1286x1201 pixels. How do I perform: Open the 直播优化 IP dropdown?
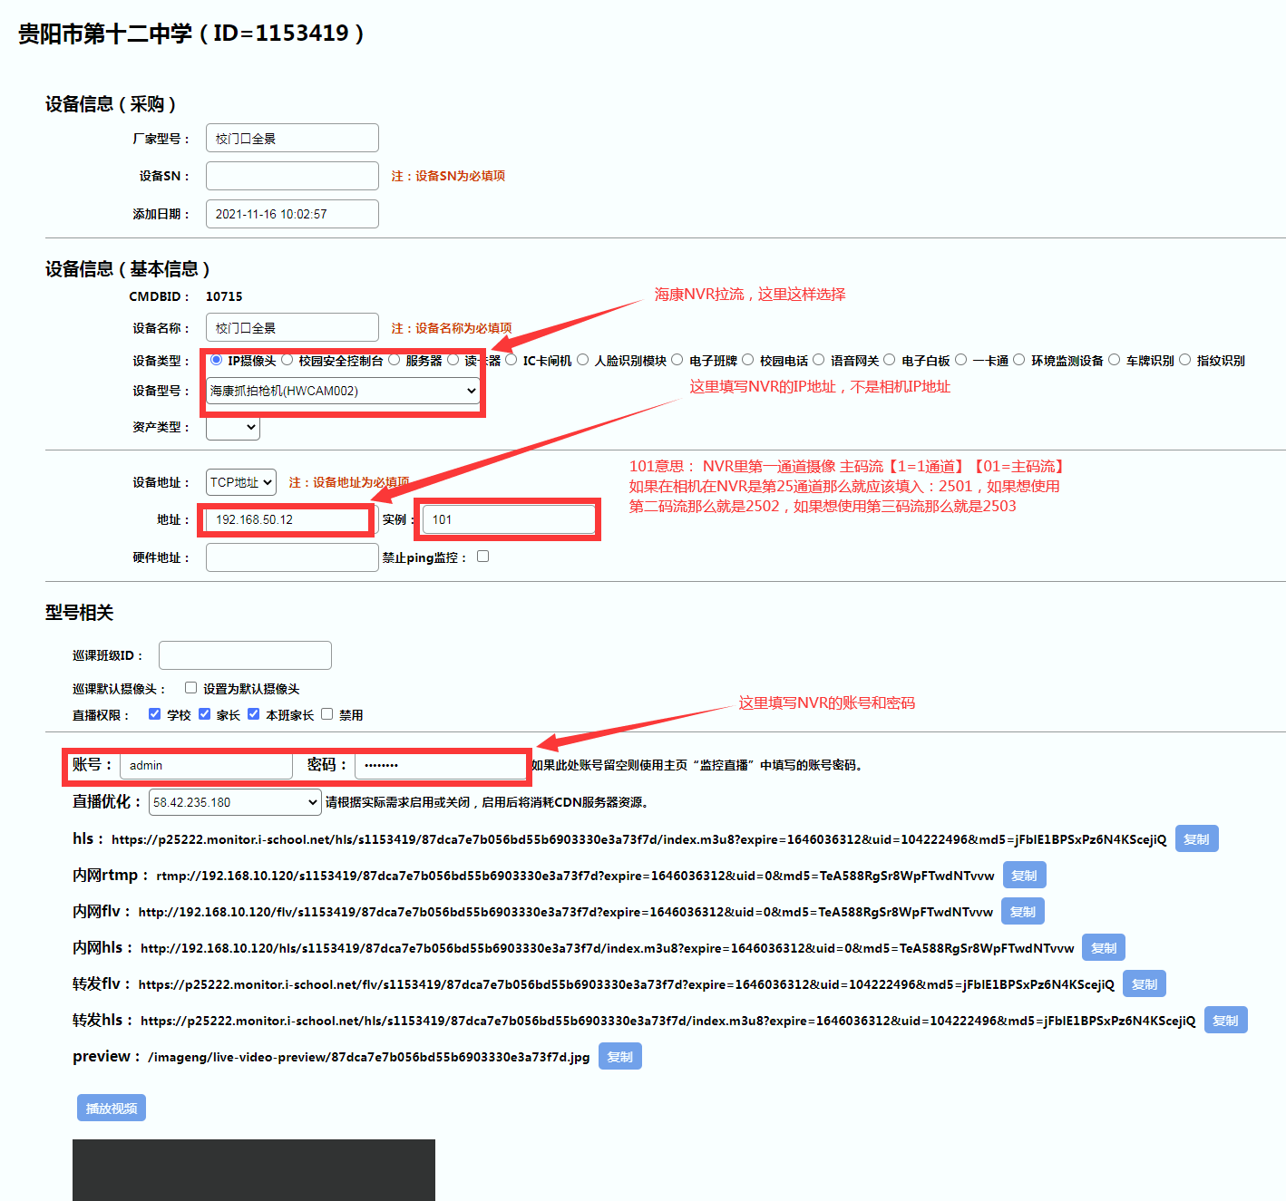point(235,802)
